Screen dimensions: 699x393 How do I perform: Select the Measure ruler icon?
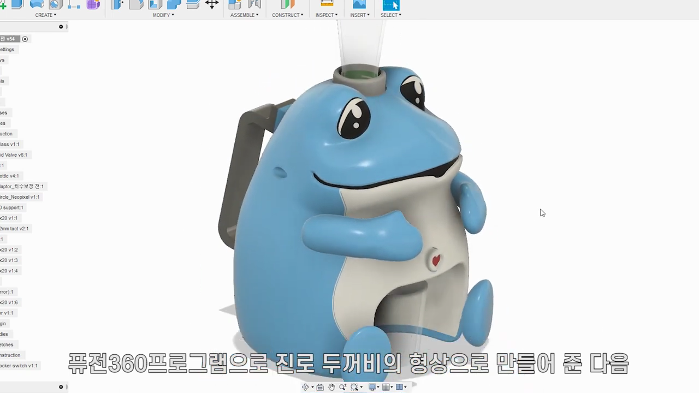coord(327,4)
